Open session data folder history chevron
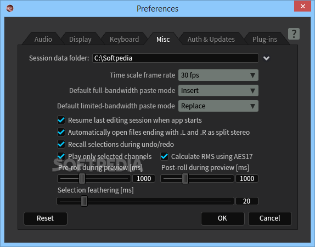 (x=266, y=58)
